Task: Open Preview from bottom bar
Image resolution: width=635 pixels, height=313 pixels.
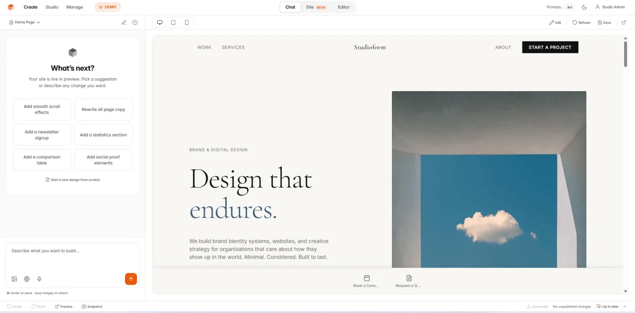Action: coord(63,307)
